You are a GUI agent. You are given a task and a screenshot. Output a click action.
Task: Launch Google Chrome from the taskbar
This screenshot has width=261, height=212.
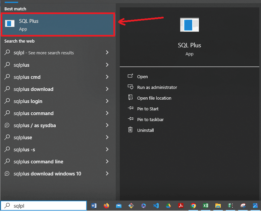pyautogui.click(x=193, y=206)
